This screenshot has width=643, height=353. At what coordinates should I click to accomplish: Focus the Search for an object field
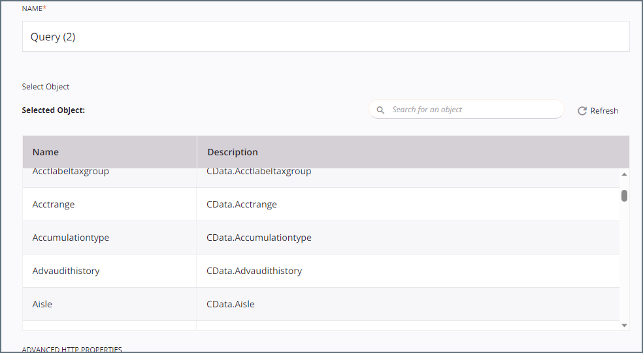tap(467, 110)
